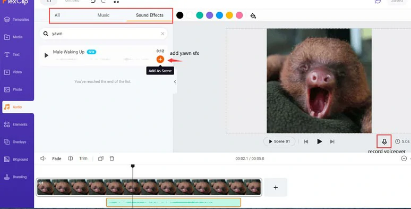
Task: Switch to the Sound Effects tab
Action: click(150, 15)
